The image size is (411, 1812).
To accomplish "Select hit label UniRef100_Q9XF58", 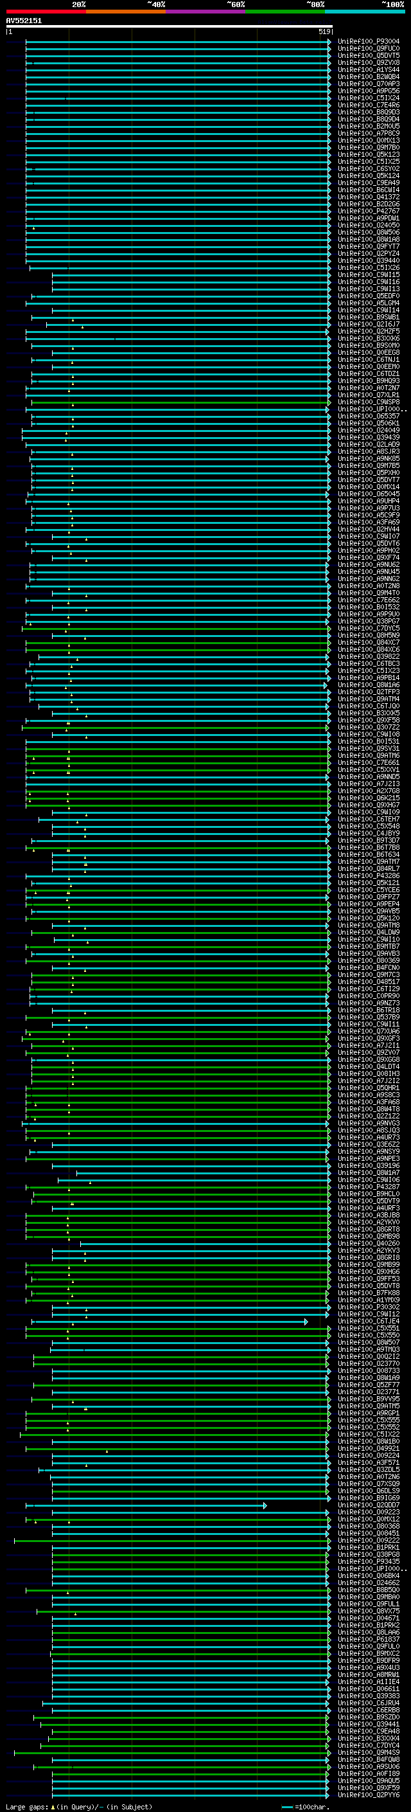I will 369,721.
